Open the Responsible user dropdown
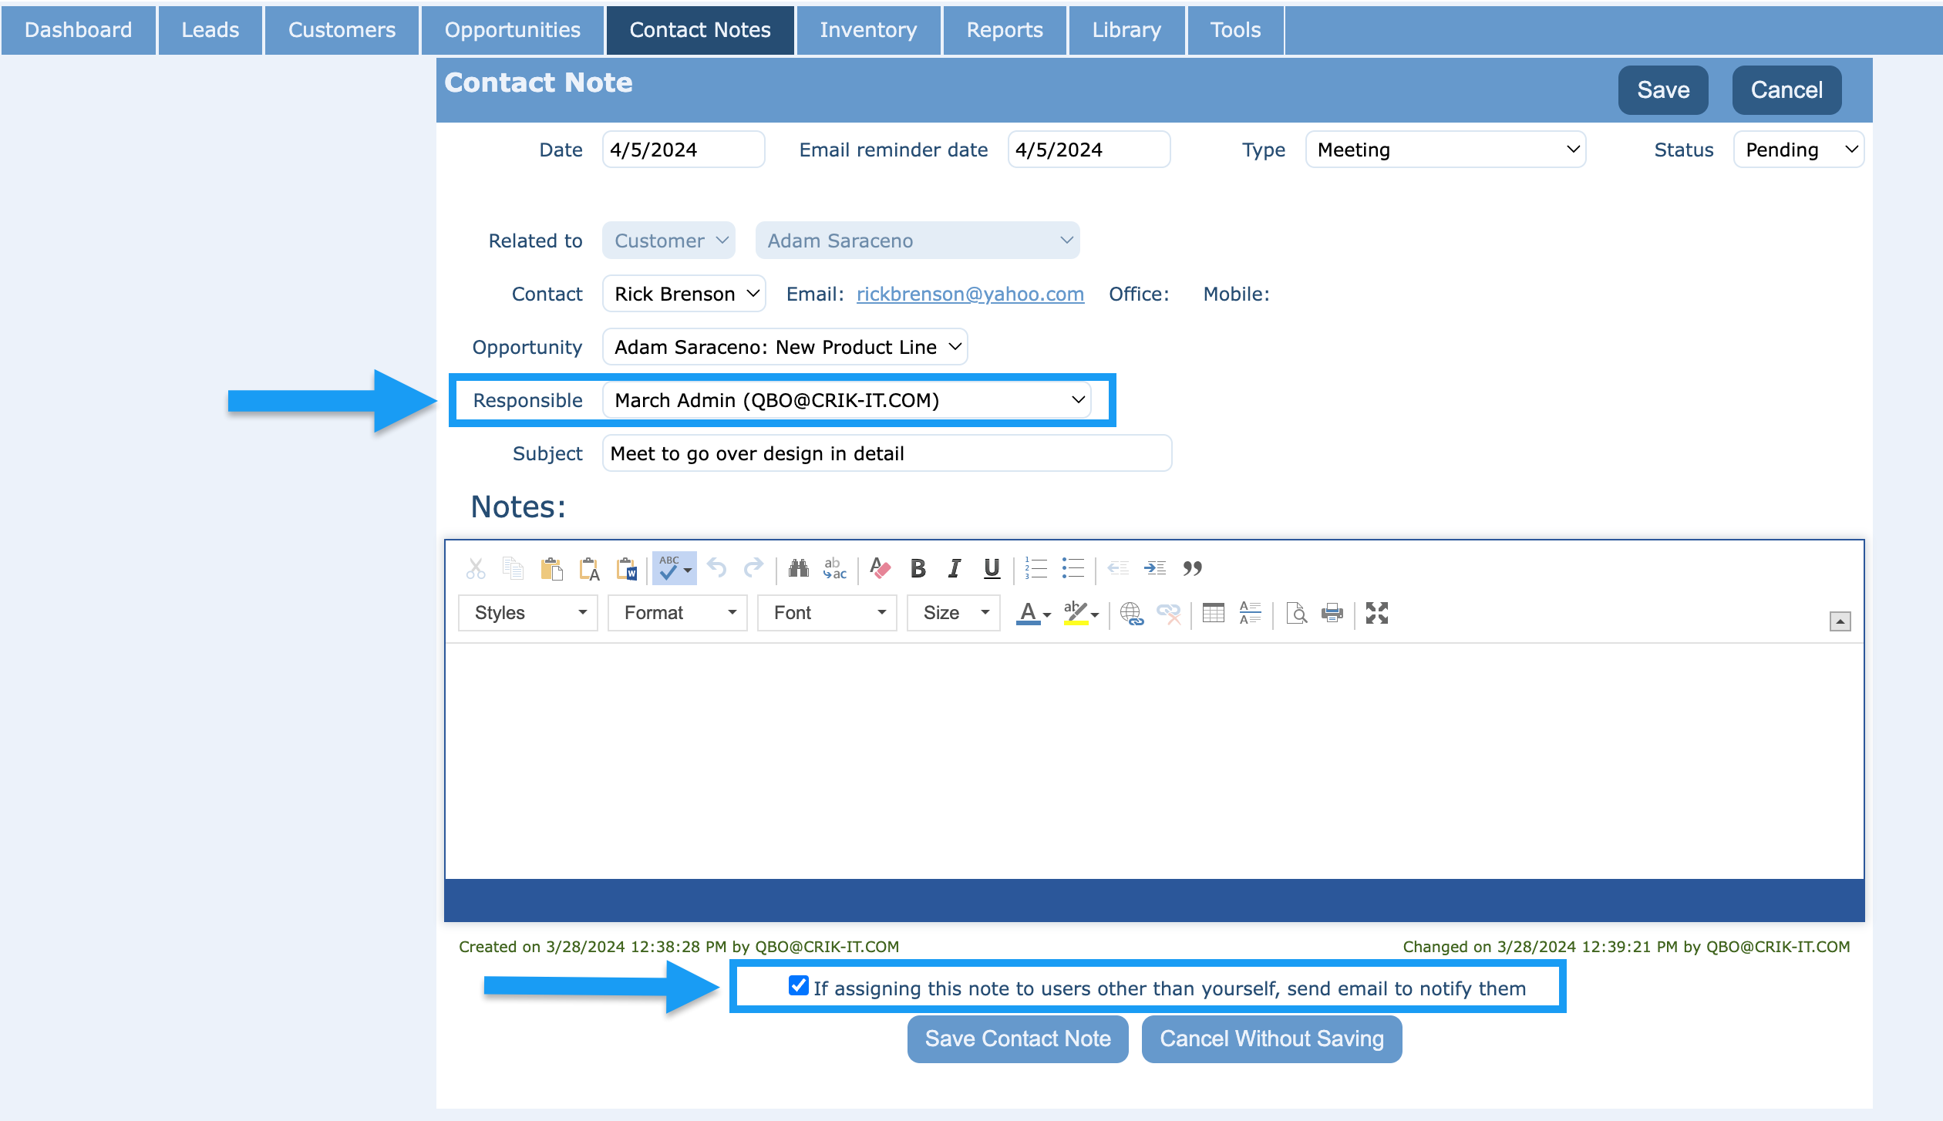The width and height of the screenshot is (1943, 1121). click(847, 400)
